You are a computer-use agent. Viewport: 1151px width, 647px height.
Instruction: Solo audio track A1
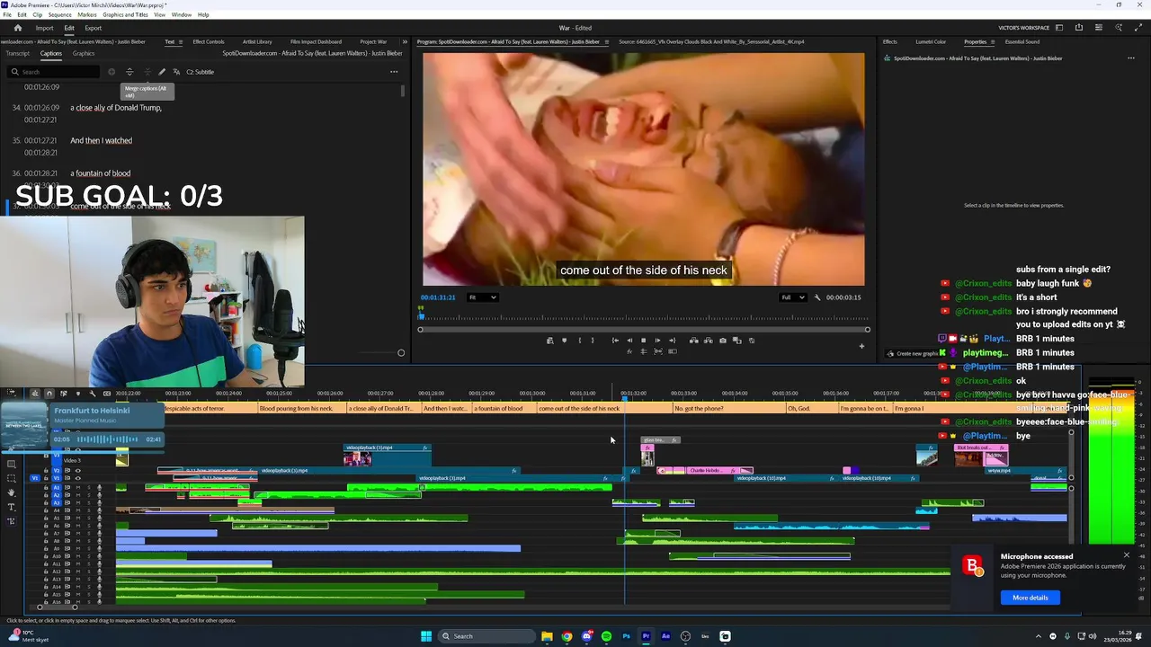click(x=87, y=488)
